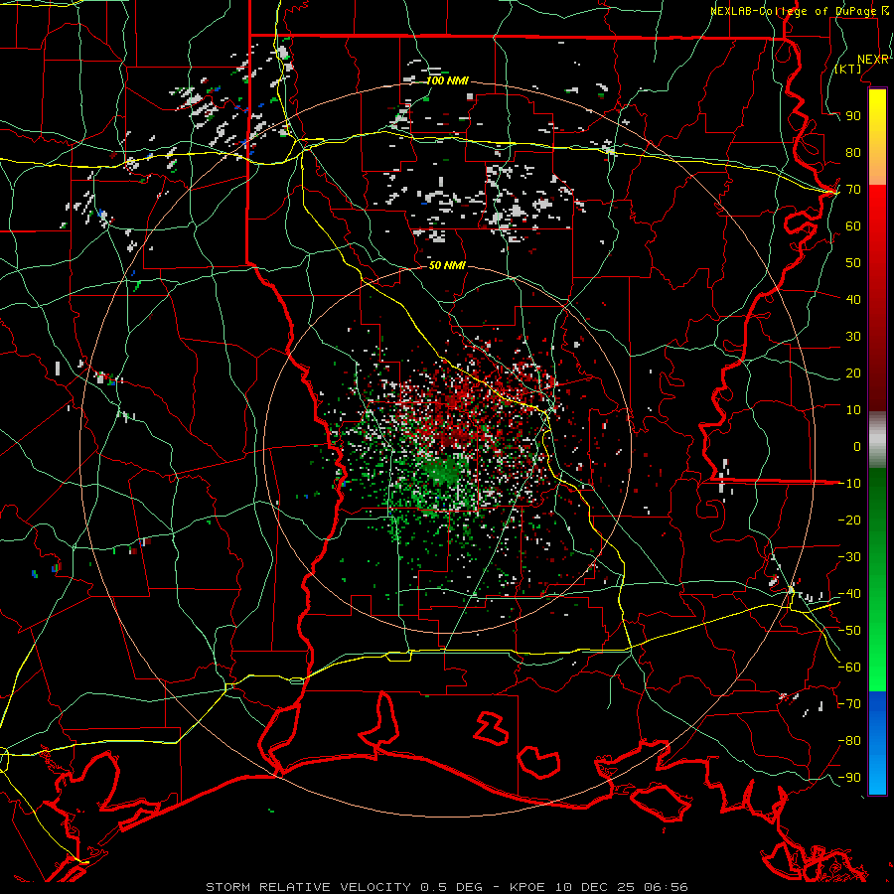This screenshot has height=894, width=894.
Task: Click the "NEXR" label at the upper right
Action: [873, 60]
